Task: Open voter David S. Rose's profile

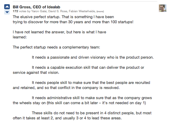Action: pyautogui.click(x=58, y=11)
